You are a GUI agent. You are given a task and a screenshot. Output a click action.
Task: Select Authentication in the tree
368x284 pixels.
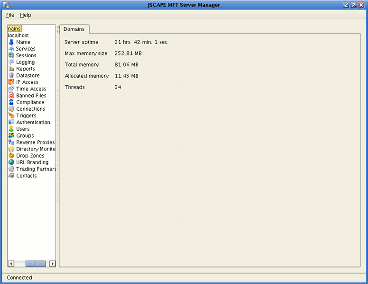[x=33, y=122]
